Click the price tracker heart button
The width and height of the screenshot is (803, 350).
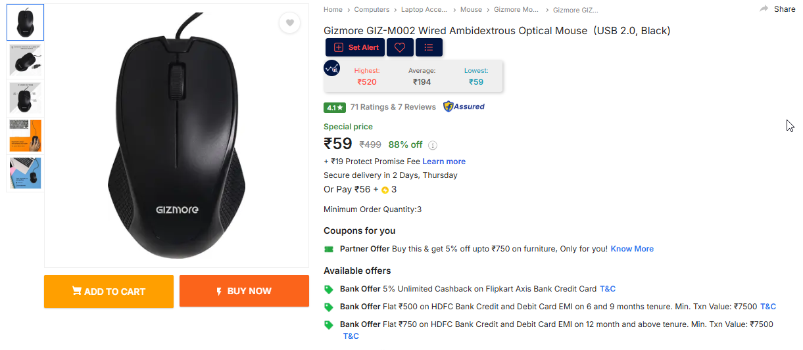pos(400,47)
